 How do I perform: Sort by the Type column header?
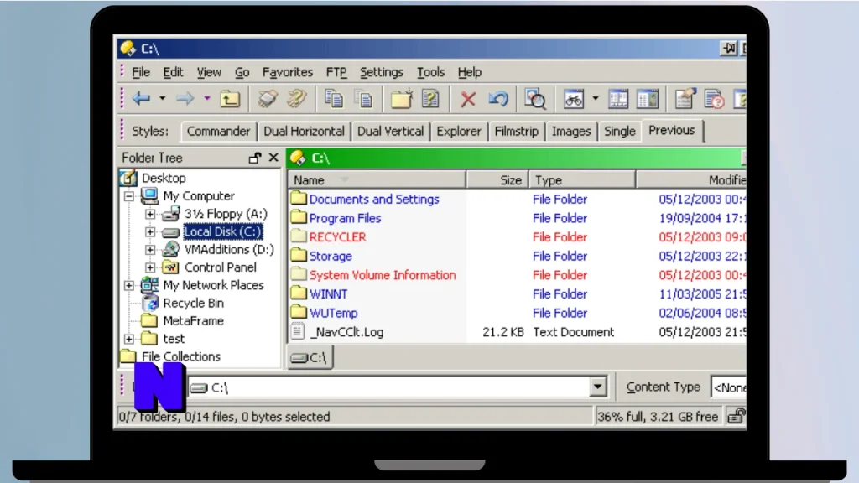click(x=582, y=180)
